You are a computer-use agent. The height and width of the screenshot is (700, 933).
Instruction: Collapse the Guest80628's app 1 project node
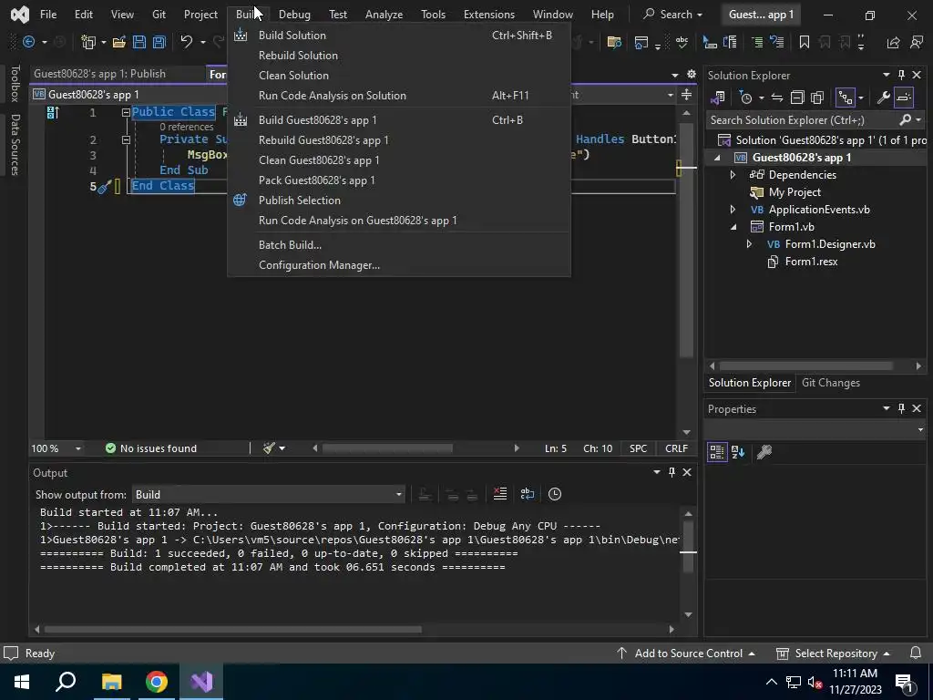click(717, 158)
